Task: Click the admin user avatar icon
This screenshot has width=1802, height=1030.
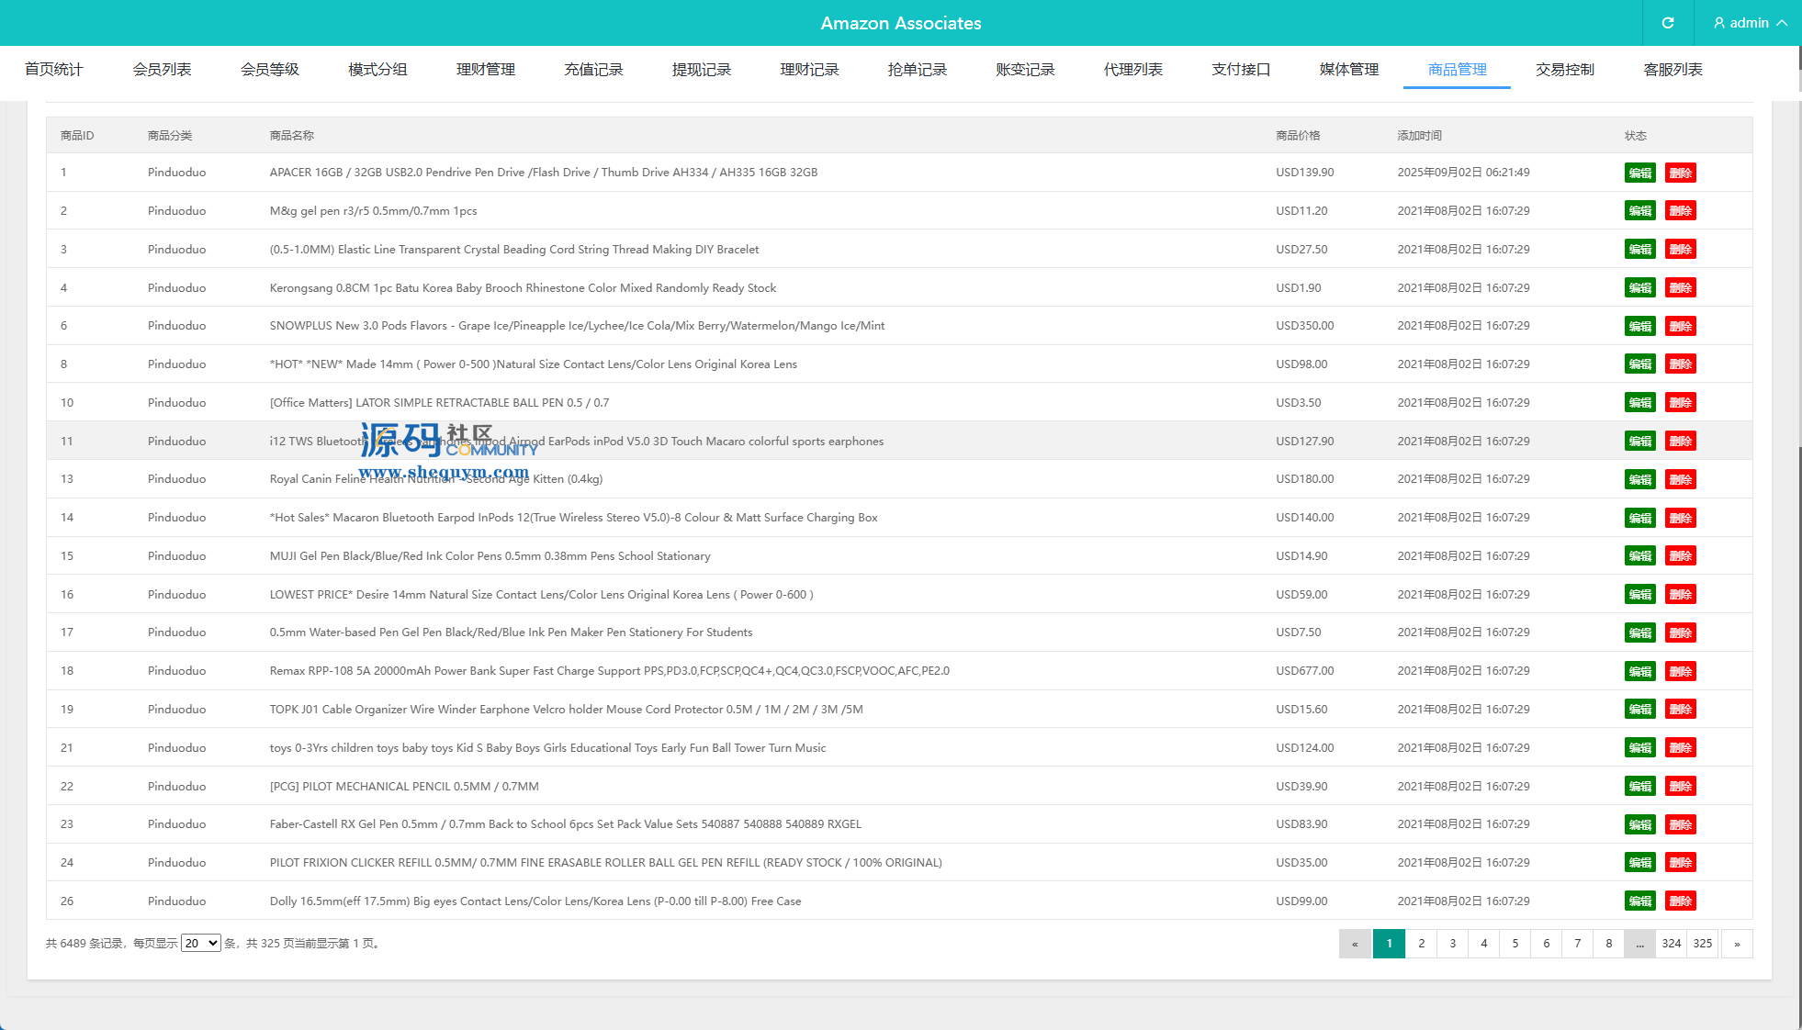Action: [x=1718, y=23]
